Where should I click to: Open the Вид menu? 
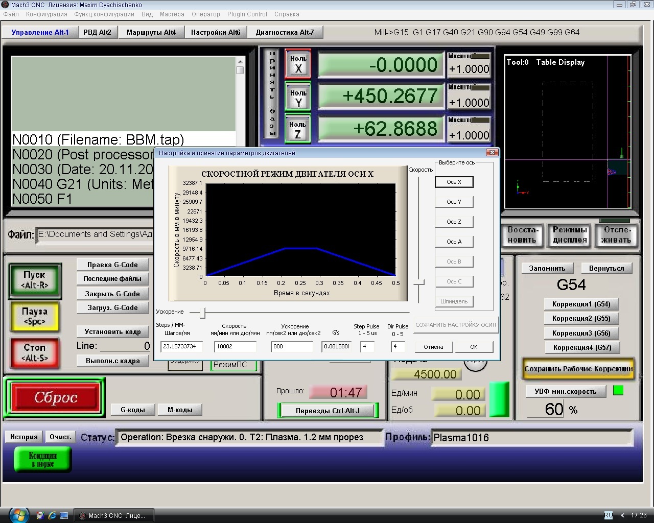coord(147,14)
